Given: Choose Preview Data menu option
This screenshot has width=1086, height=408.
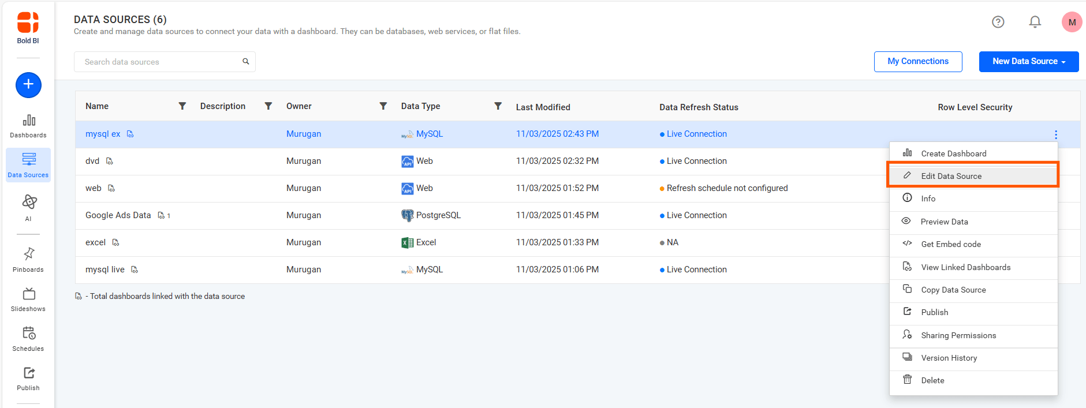Looking at the screenshot, I should coord(973,222).
